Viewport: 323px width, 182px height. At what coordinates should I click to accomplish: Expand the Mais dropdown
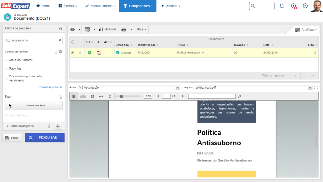tap(141, 29)
